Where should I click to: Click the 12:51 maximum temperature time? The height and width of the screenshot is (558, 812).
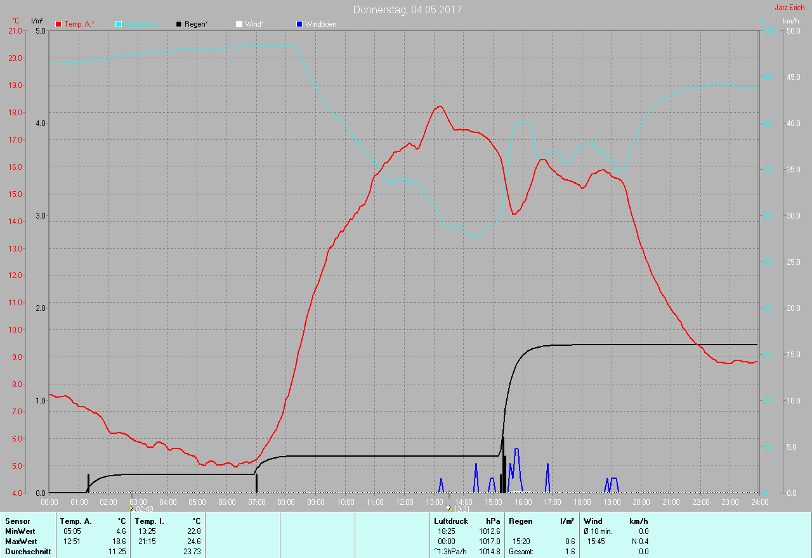click(x=72, y=542)
